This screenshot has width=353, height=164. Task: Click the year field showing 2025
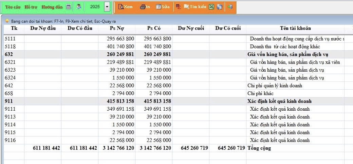click(x=95, y=7)
